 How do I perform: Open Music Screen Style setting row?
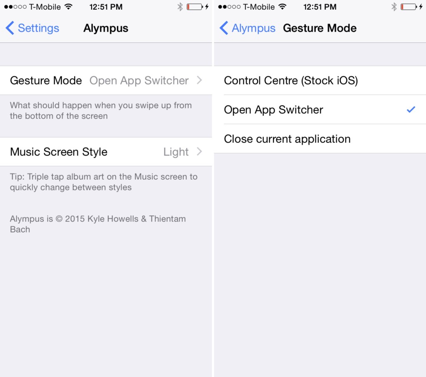point(106,152)
